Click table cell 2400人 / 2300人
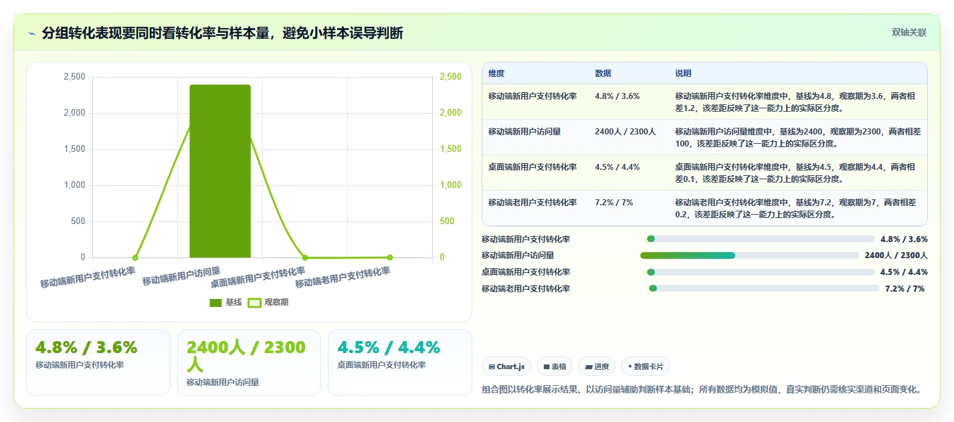The image size is (954, 422). (626, 132)
